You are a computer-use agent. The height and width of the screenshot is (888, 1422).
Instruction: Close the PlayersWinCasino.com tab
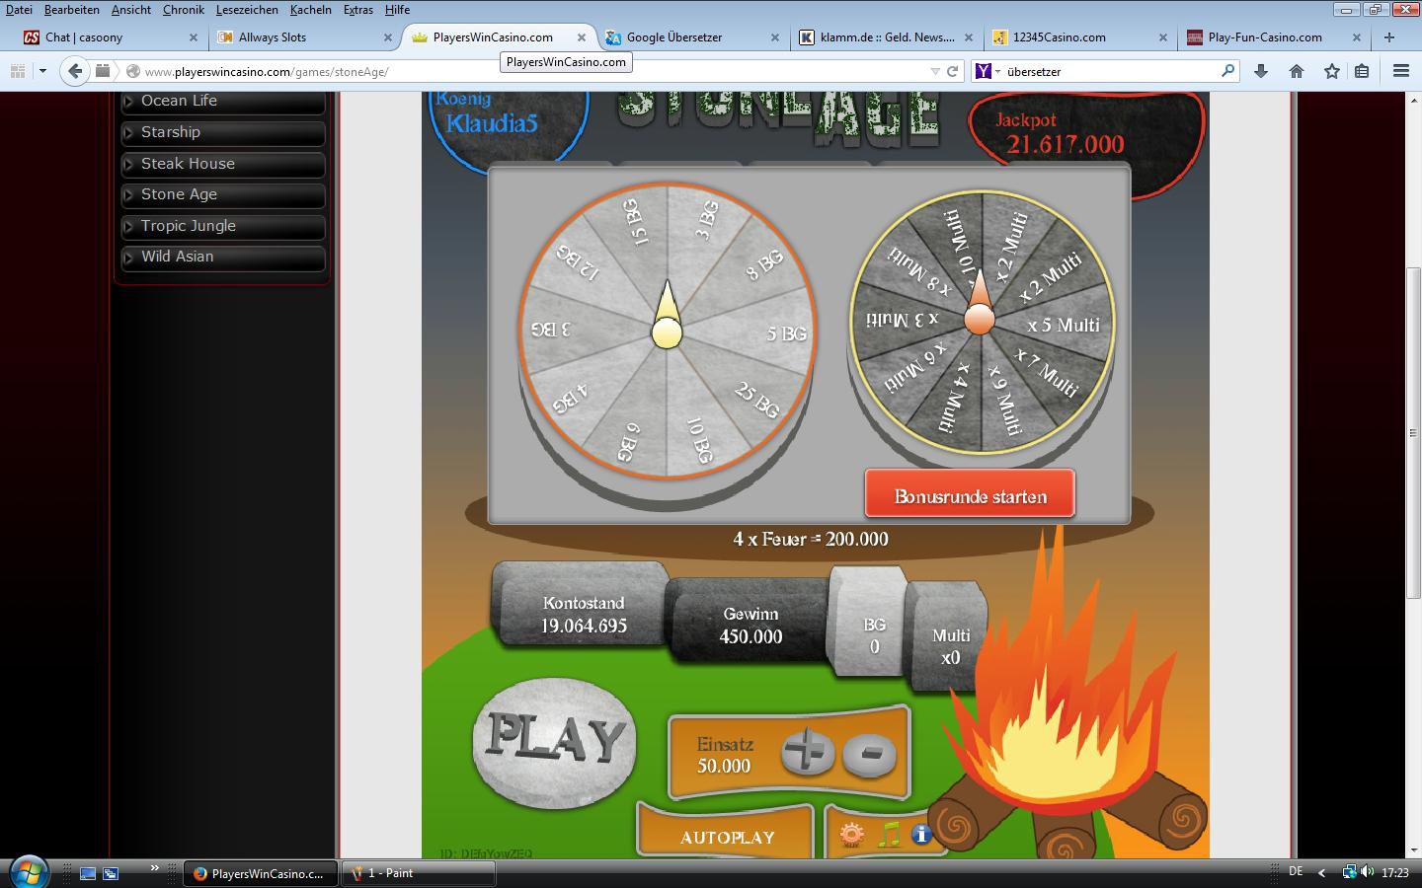pos(582,37)
